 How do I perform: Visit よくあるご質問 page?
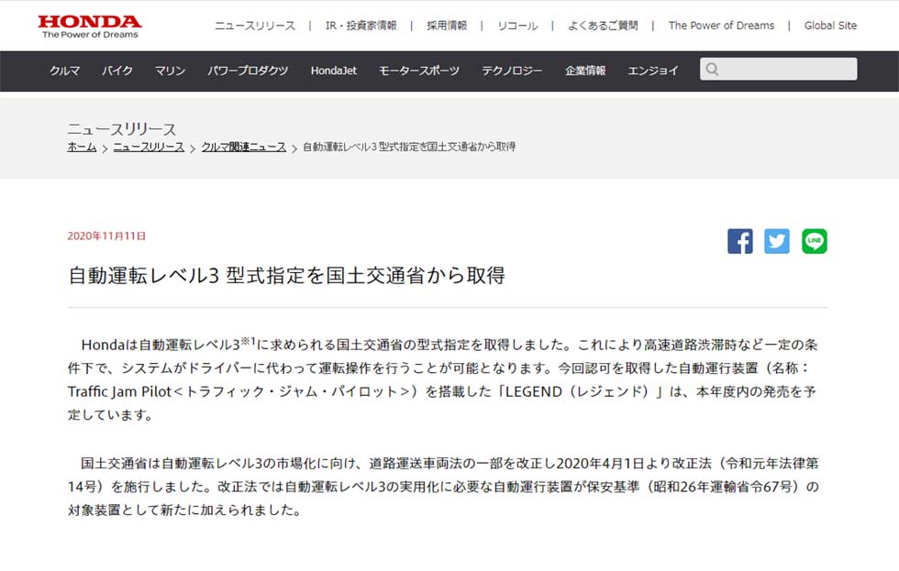[603, 26]
